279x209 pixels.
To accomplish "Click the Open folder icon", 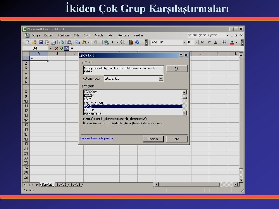I will point(34,42).
